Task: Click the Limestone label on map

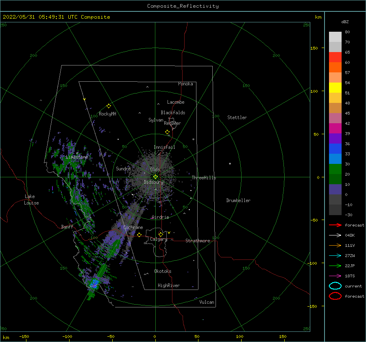Action: [x=77, y=157]
